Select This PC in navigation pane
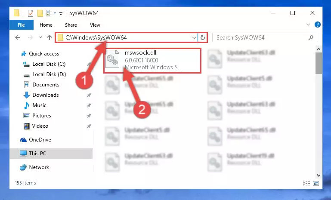The width and height of the screenshot is (331, 200). tap(37, 154)
